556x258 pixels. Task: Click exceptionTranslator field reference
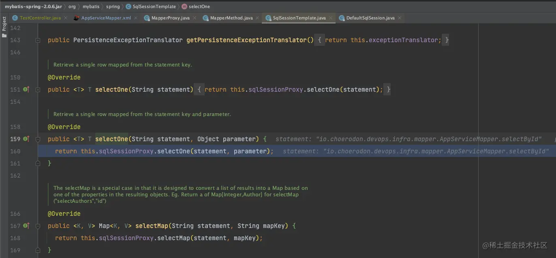(x=403, y=40)
